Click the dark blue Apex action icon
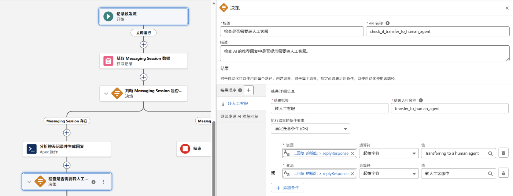Screen dimensions: 513x196 pos(32,149)
